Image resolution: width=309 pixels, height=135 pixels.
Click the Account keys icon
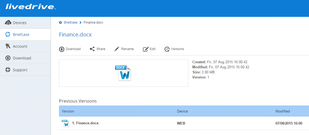pyautogui.click(x=8, y=46)
